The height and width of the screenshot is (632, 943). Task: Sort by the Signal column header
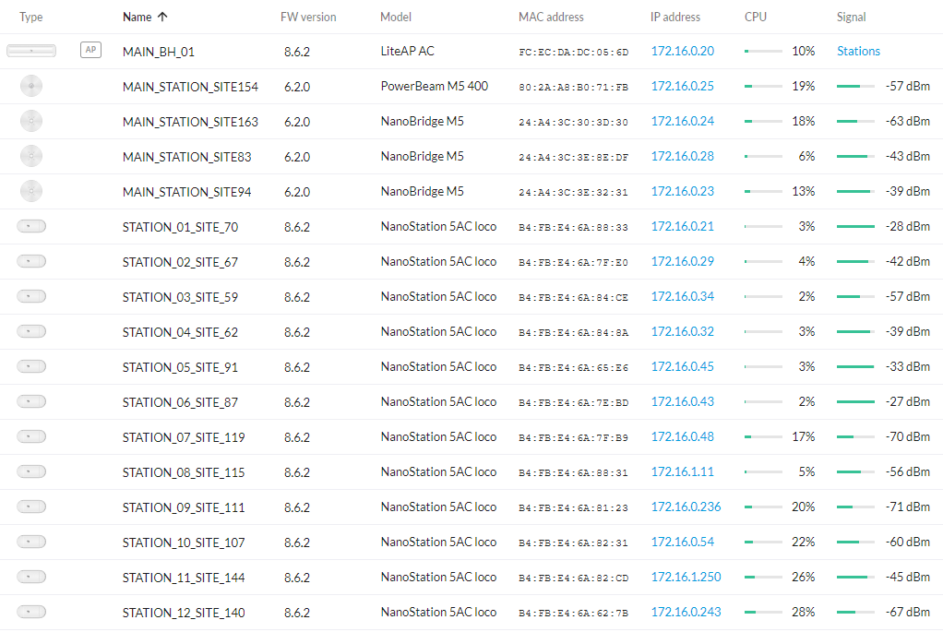click(x=851, y=17)
